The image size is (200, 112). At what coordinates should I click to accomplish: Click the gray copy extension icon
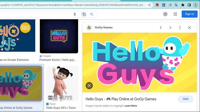tap(170, 5)
